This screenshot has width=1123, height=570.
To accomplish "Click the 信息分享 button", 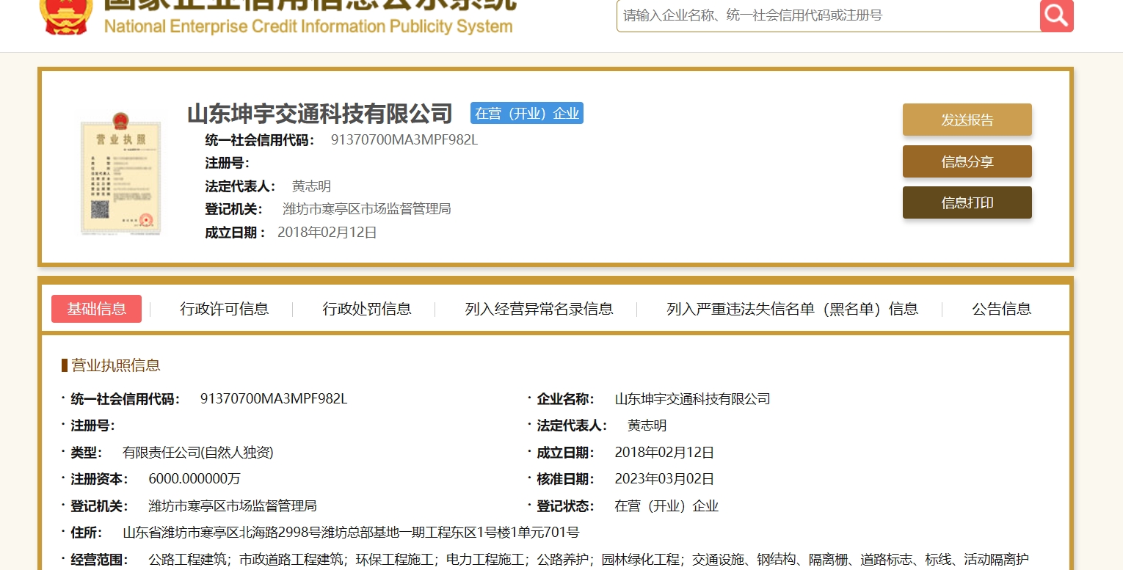I will [967, 161].
